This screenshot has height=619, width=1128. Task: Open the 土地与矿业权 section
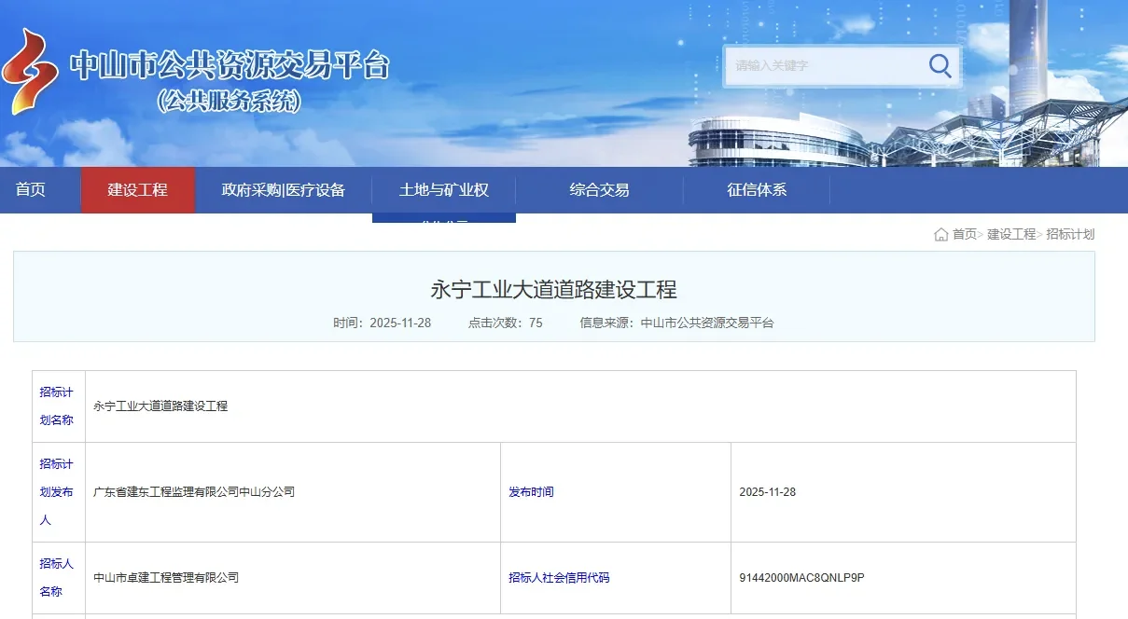pos(443,189)
